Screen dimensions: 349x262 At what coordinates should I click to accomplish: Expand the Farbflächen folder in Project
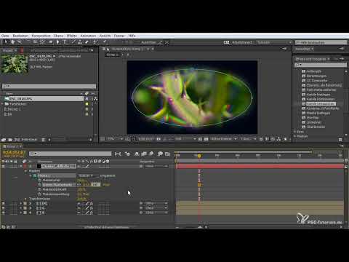(x=2, y=104)
